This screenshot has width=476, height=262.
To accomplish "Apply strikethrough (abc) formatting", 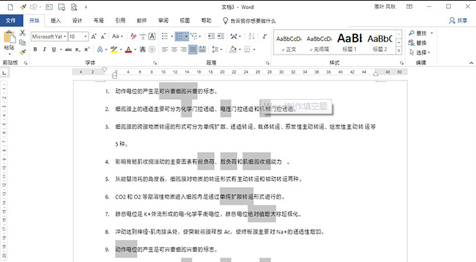I will pyautogui.click(x=69, y=50).
